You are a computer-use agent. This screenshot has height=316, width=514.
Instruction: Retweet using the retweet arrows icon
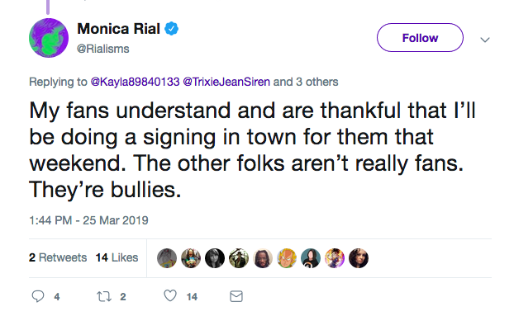[104, 296]
